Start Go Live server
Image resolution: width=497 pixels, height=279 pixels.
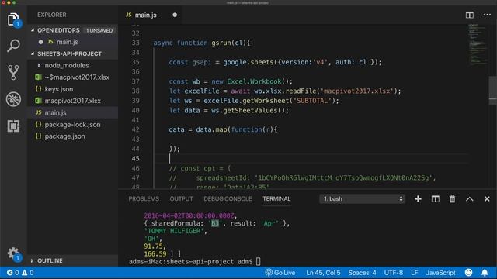click(280, 273)
